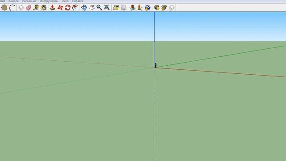Select the scale figure at the origin
The image size is (286, 161).
click(x=156, y=66)
